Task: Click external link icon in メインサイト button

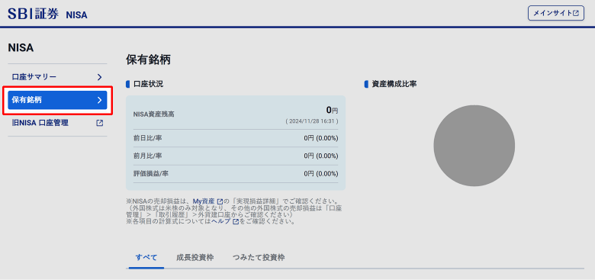Action: click(x=576, y=13)
